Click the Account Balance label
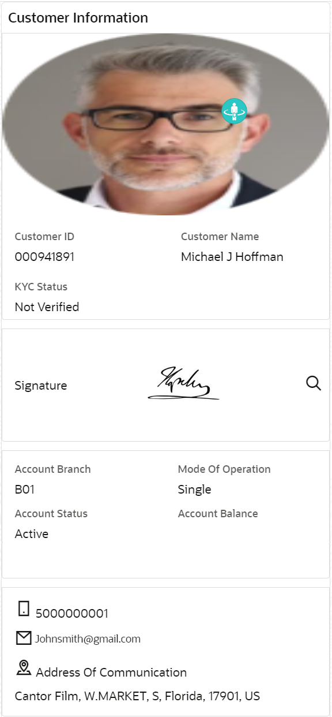Viewport: 332px width, 717px height. coord(218,514)
